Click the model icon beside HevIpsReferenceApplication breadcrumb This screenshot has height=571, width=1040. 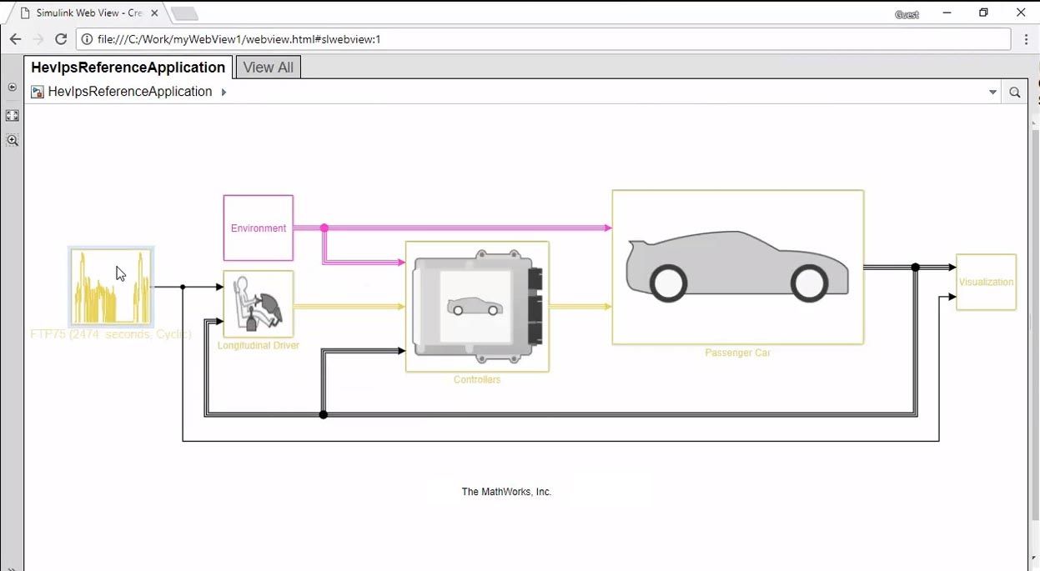coord(37,92)
